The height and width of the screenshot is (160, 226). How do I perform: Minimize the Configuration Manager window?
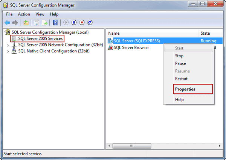pyautogui.click(x=193, y=4)
